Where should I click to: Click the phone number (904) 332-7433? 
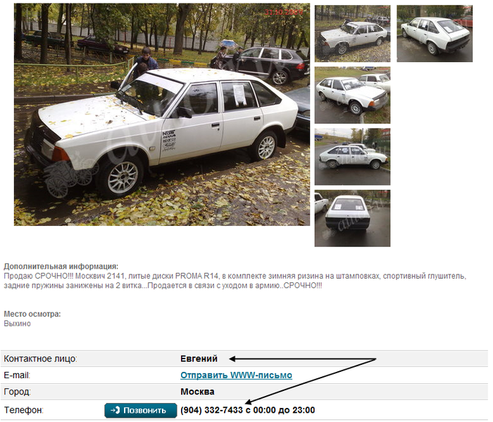coord(211,410)
